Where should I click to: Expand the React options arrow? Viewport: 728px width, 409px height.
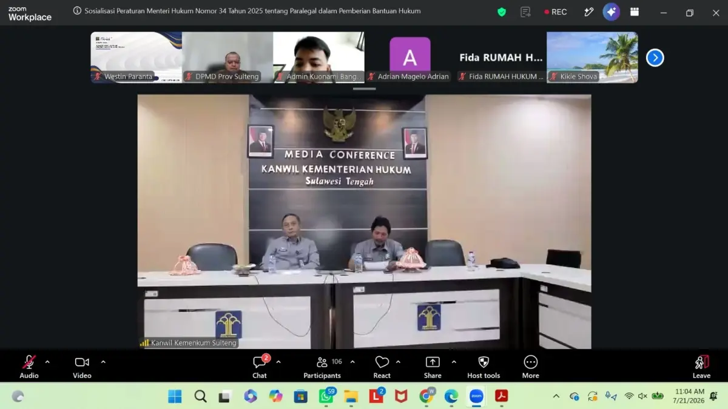pyautogui.click(x=398, y=362)
